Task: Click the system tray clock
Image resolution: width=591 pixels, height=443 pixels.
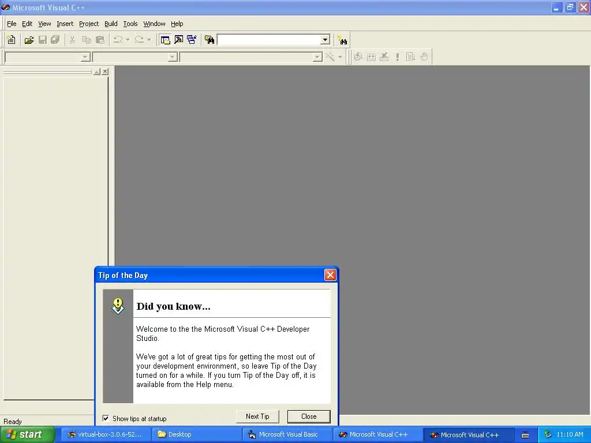Action: 570,434
